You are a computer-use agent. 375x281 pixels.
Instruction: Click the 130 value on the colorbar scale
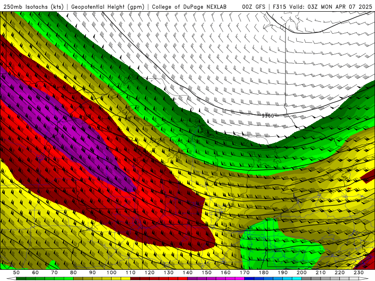(x=169, y=273)
